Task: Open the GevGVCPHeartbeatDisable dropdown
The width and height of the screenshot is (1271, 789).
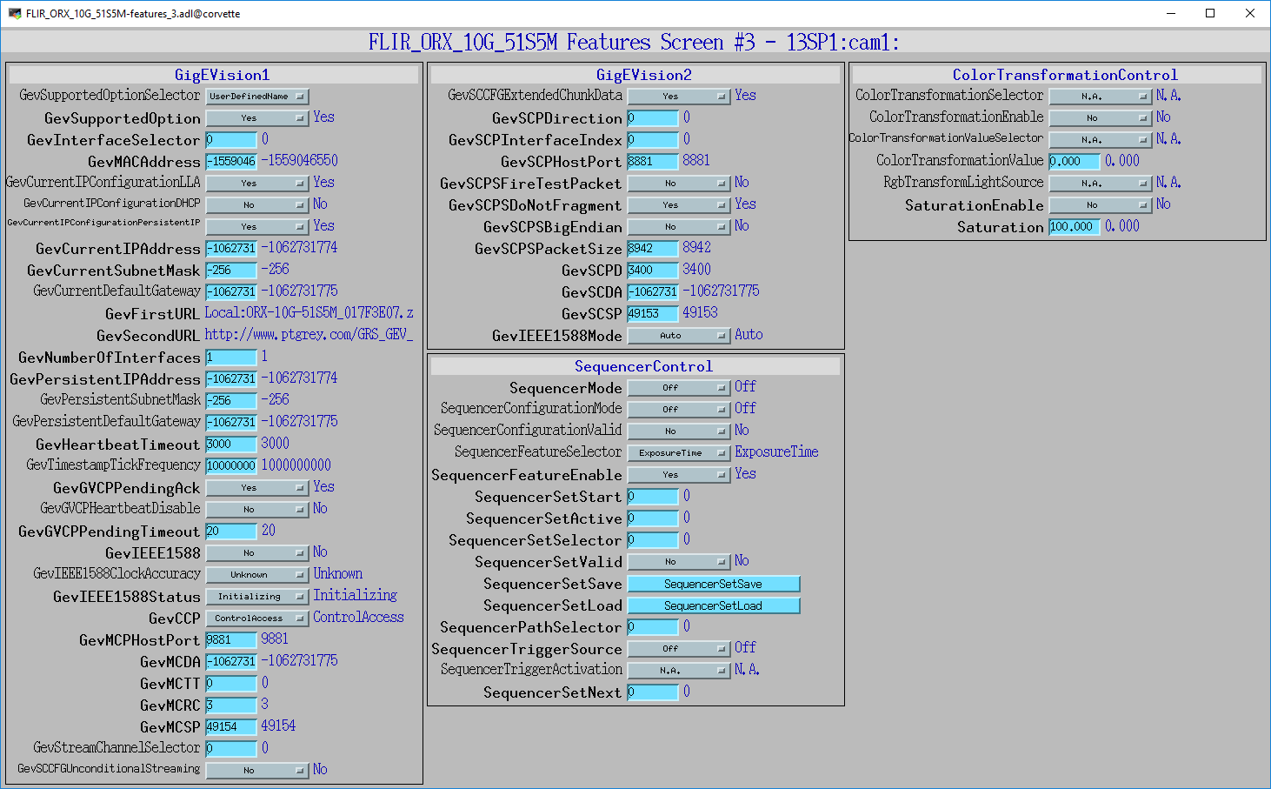Action: pos(257,510)
